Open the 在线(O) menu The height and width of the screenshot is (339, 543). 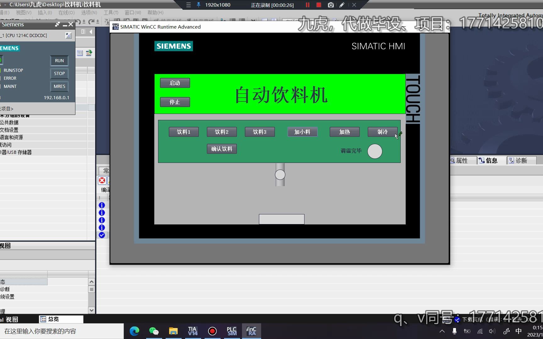67,13
